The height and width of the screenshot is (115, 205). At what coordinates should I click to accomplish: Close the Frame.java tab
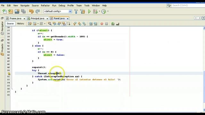coord(24,19)
